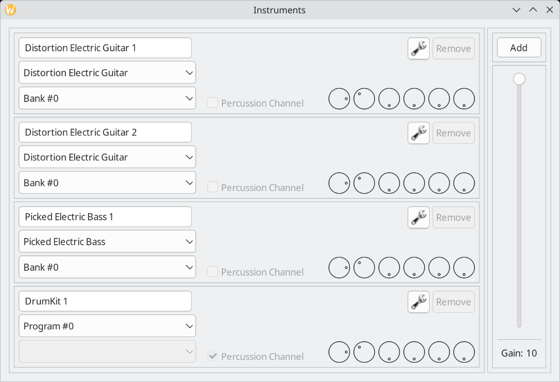The height and width of the screenshot is (382, 560).
Task: Click the Gain slider handle
Action: click(x=519, y=79)
